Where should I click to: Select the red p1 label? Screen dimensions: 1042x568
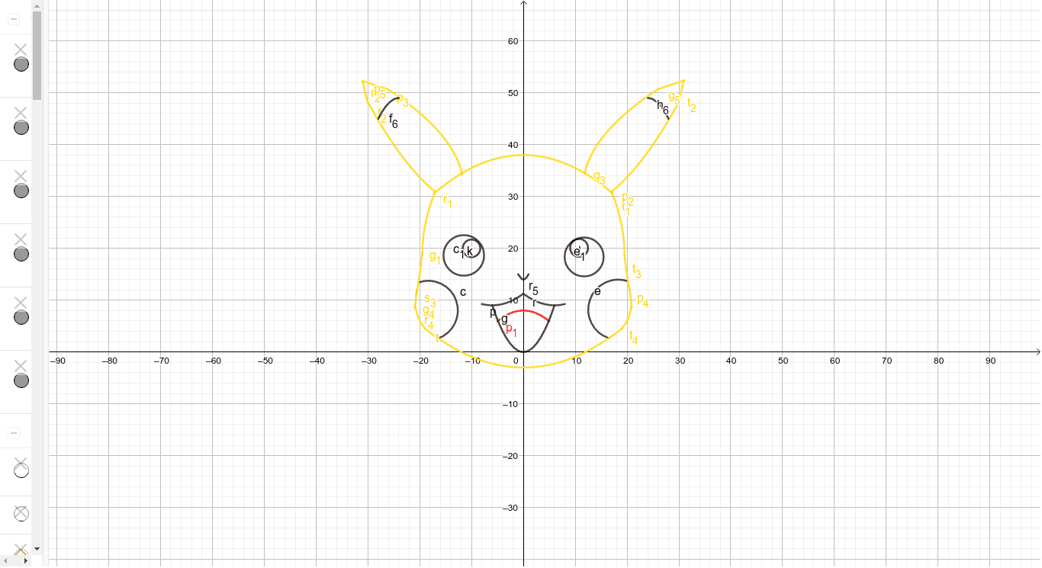(x=511, y=330)
